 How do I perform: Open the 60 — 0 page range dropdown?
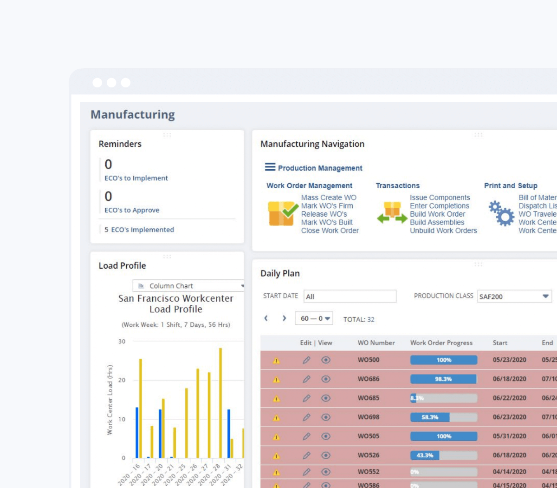(x=314, y=318)
